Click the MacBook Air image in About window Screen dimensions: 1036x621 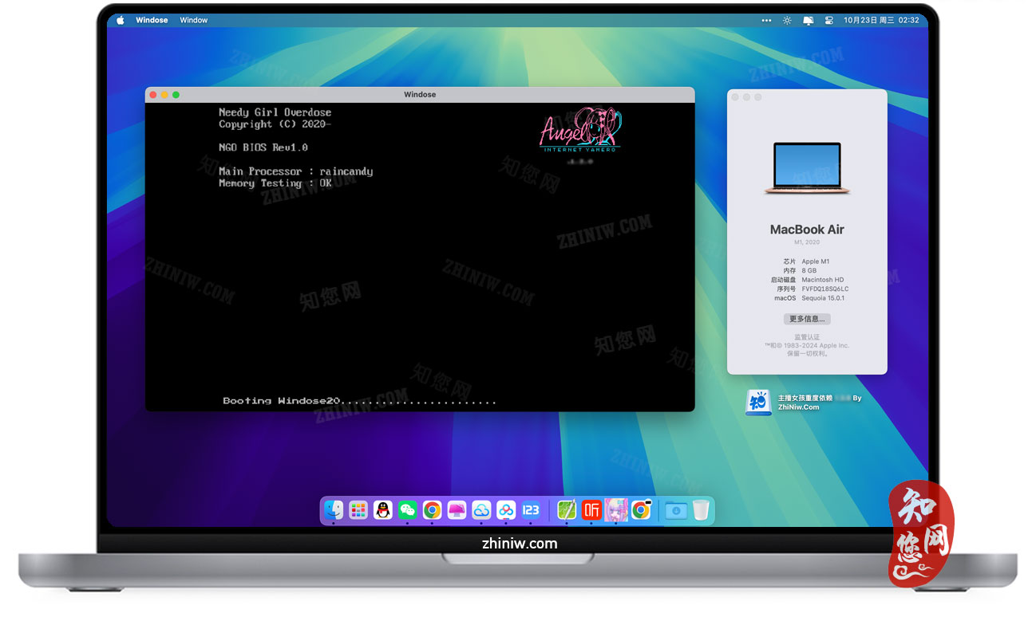pyautogui.click(x=807, y=168)
